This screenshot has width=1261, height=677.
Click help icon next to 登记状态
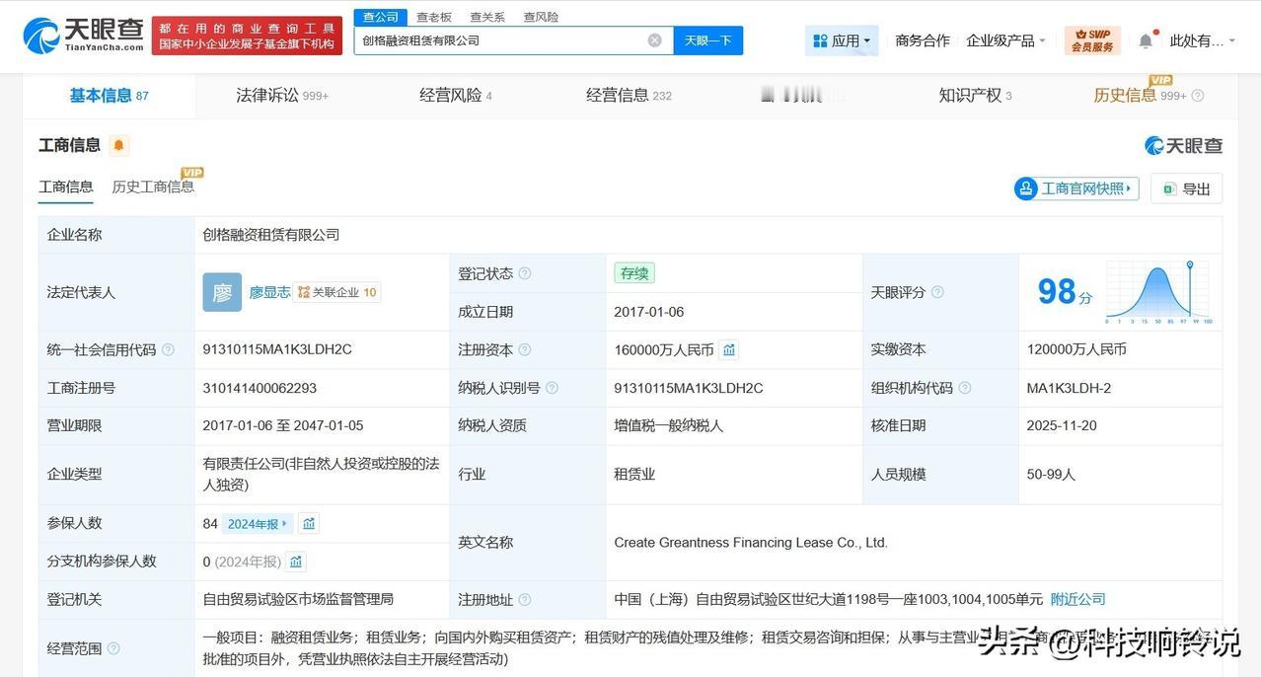point(525,273)
